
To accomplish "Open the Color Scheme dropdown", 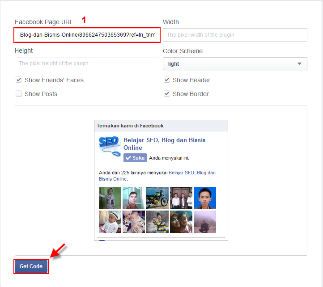I will click(235, 64).
